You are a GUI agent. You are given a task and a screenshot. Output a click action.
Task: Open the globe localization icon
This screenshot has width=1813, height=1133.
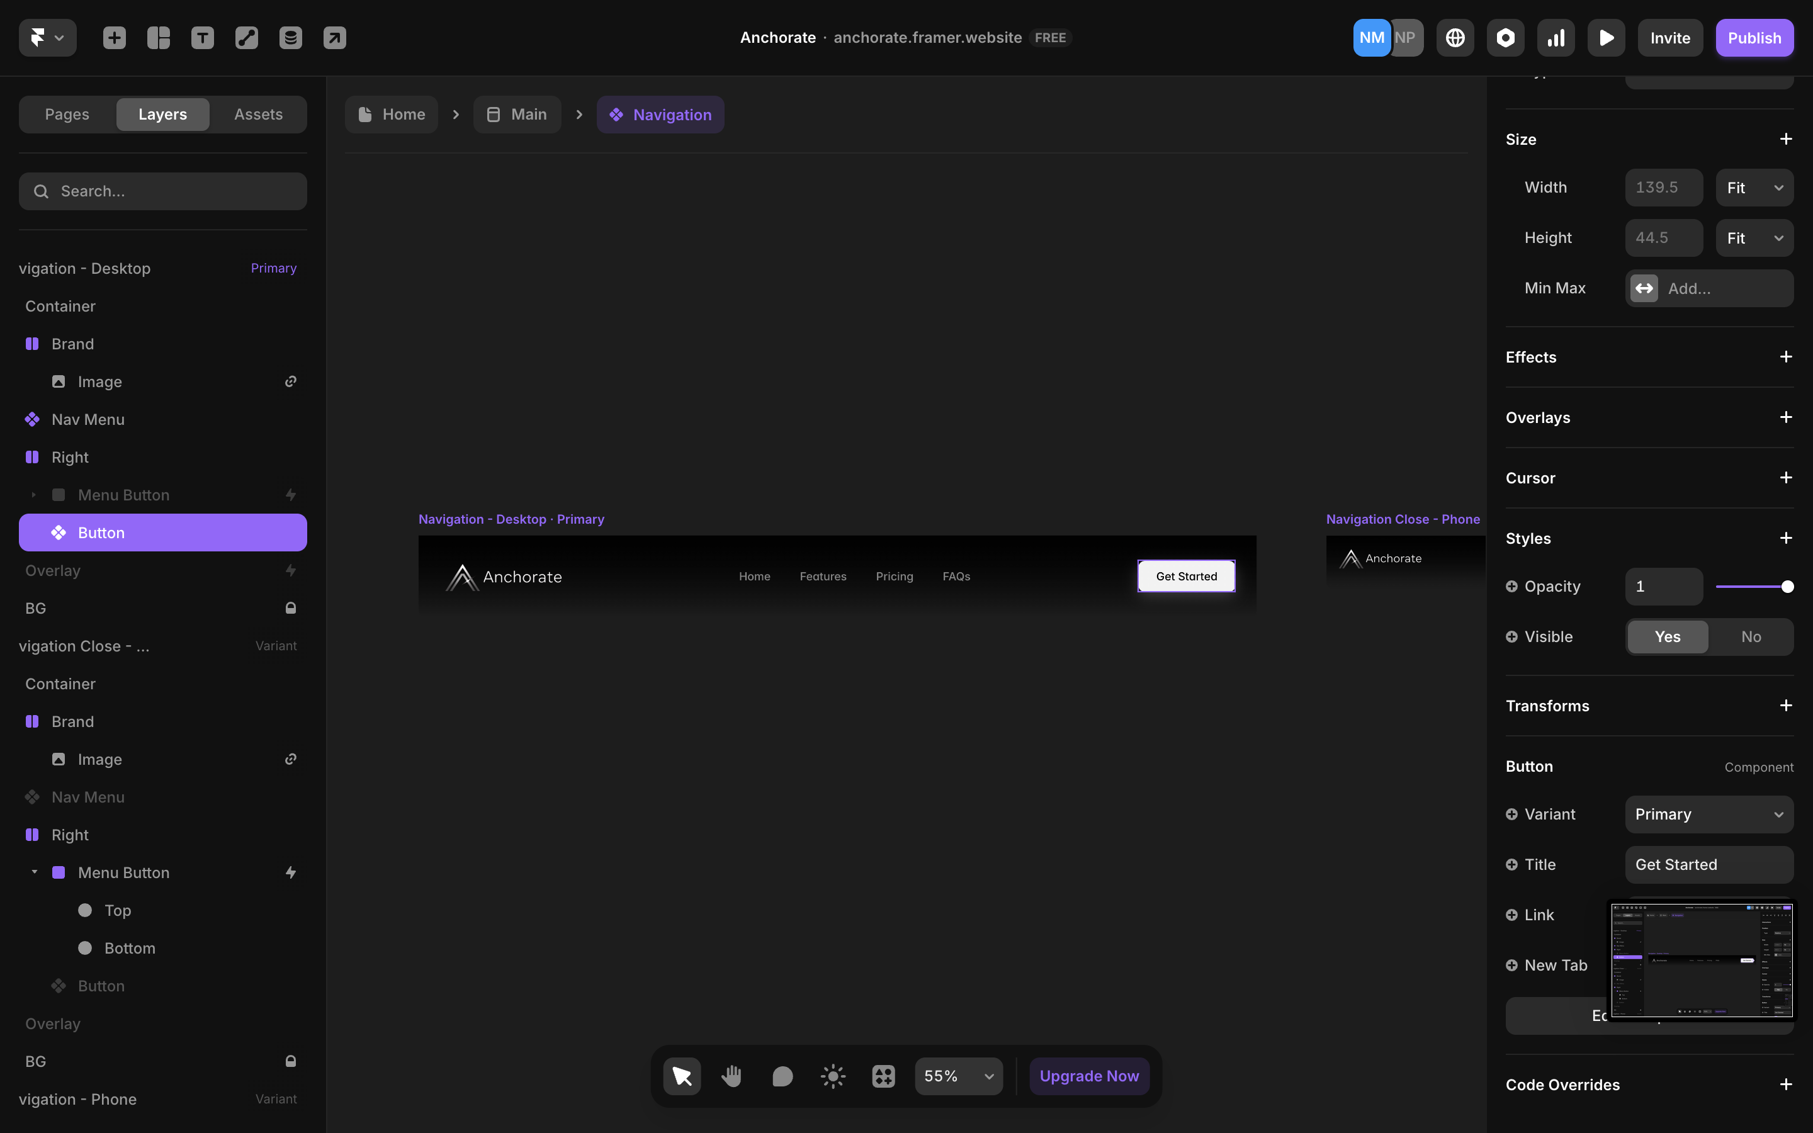point(1455,38)
